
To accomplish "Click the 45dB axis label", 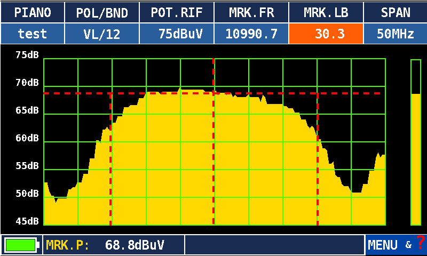I will click(27, 221).
